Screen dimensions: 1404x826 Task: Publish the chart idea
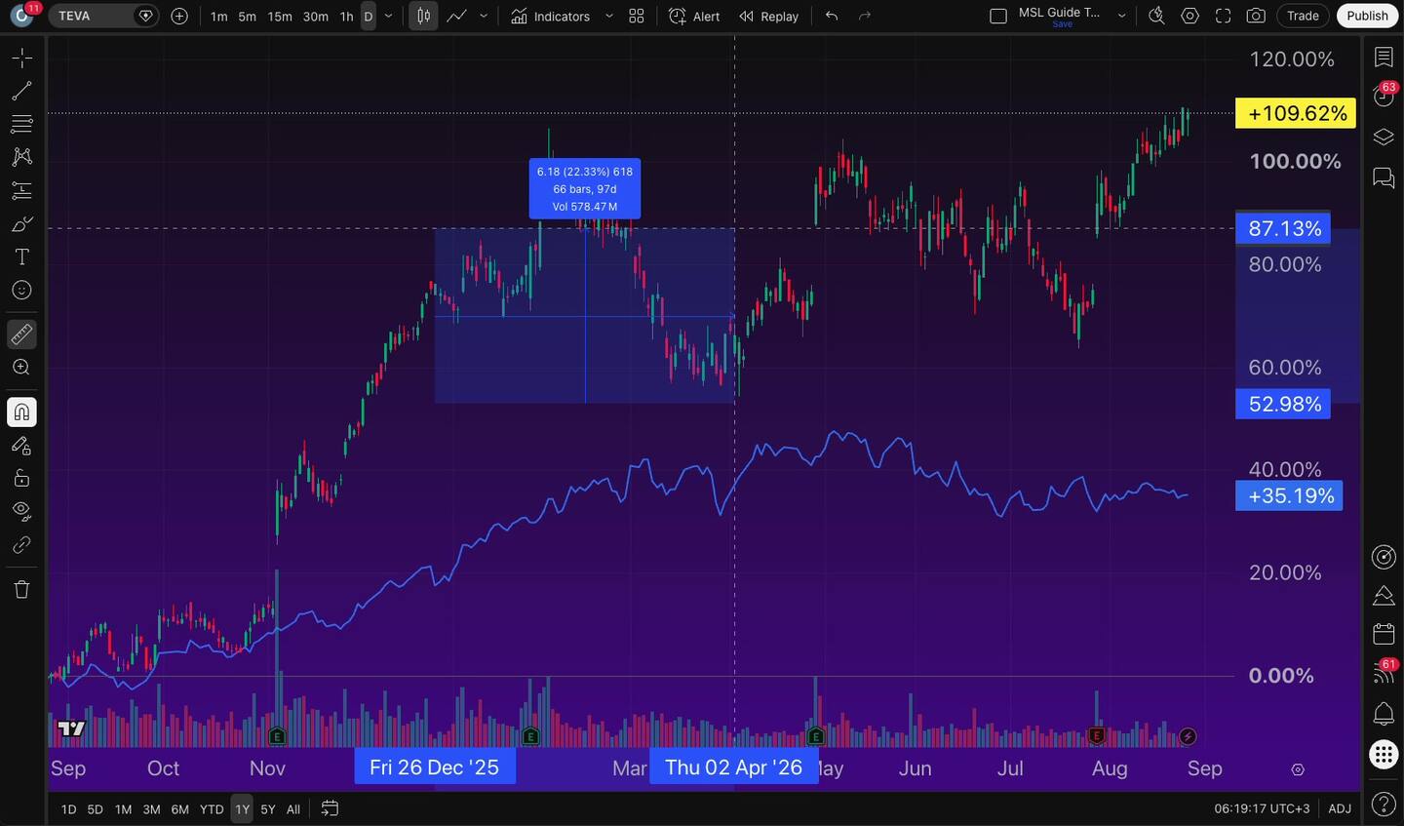click(x=1367, y=16)
